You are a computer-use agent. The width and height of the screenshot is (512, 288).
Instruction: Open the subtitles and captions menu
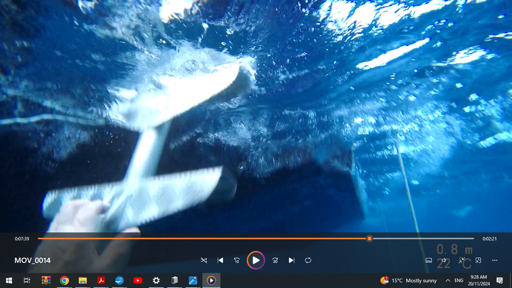click(429, 260)
